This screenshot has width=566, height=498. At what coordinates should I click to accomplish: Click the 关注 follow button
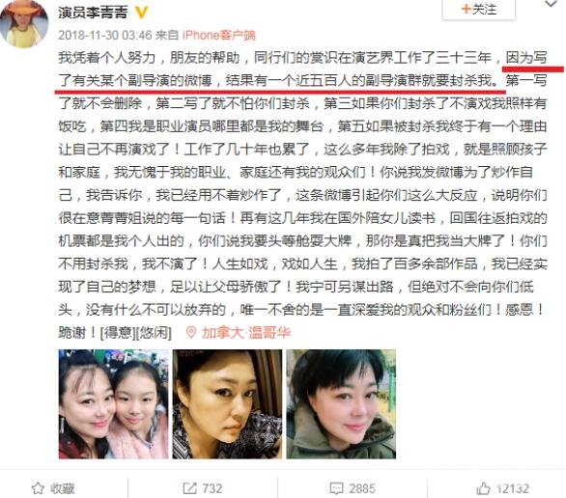click(479, 9)
